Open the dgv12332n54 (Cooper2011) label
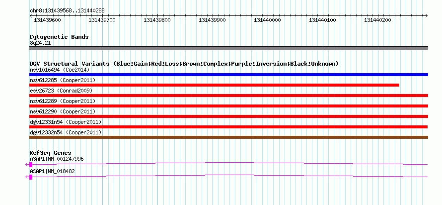442x205 pixels. 66,132
